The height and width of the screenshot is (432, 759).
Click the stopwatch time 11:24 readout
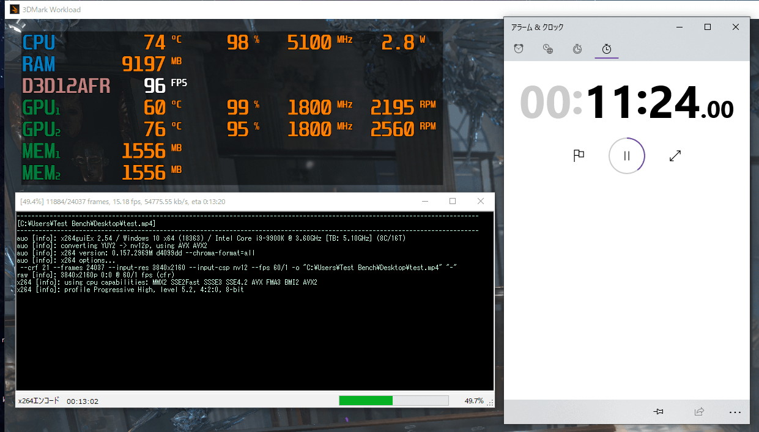click(627, 102)
